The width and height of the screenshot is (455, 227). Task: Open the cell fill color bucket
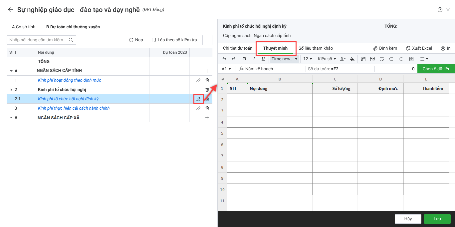pyautogui.click(x=352, y=59)
